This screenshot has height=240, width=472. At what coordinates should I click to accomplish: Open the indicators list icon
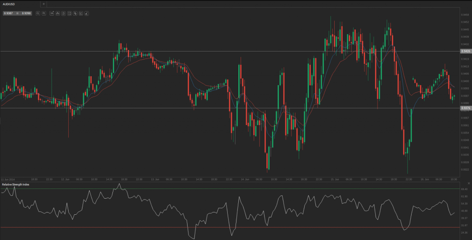[64, 13]
